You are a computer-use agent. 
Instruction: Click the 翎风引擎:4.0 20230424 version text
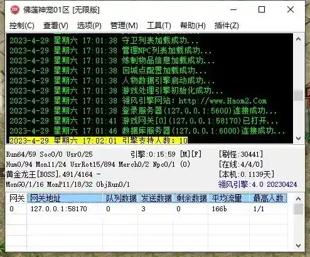pos(257,184)
